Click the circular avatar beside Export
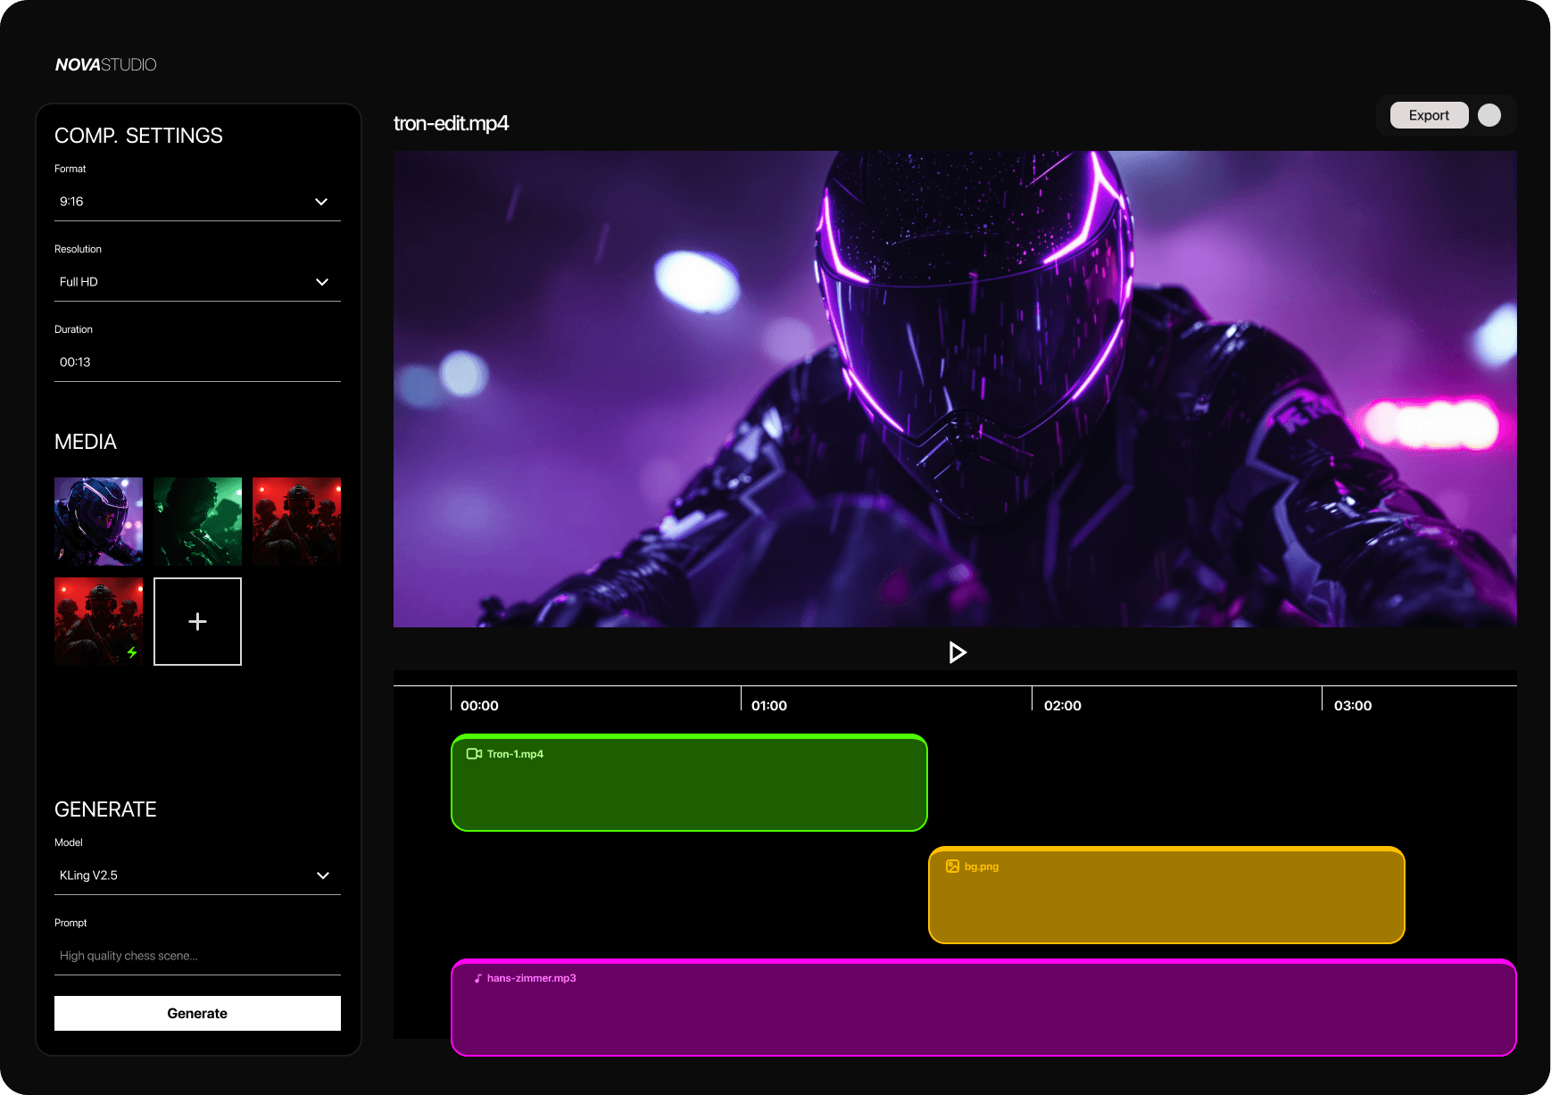 1489,114
